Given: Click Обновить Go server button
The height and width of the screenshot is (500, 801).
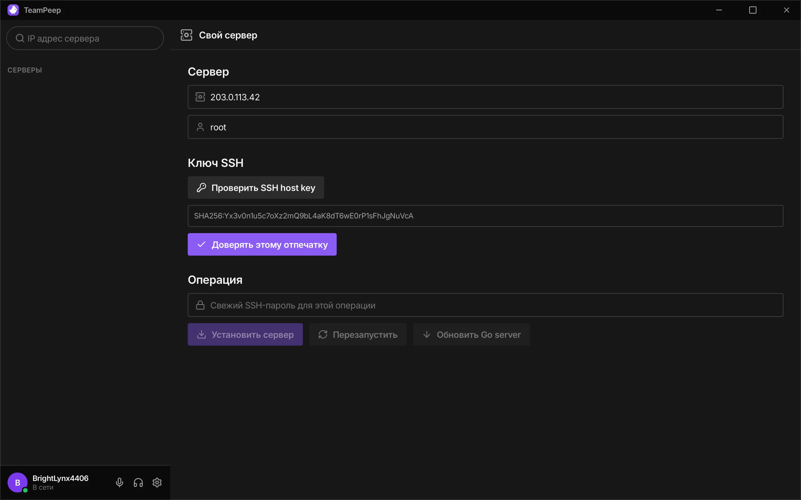Looking at the screenshot, I should point(472,334).
